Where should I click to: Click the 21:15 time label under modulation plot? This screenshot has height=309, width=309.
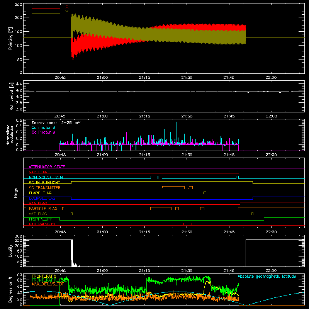(144, 155)
